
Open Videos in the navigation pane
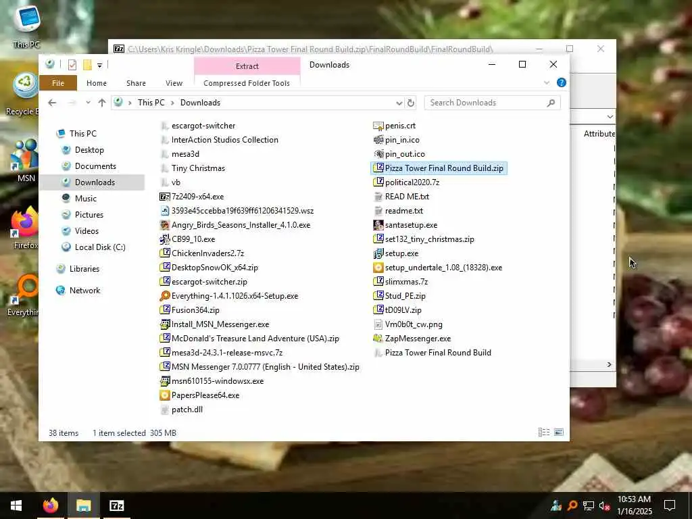(x=87, y=231)
